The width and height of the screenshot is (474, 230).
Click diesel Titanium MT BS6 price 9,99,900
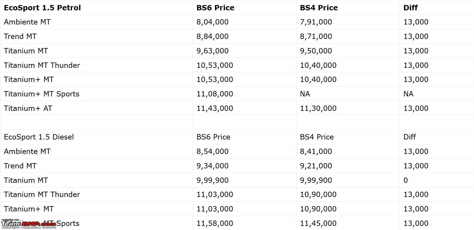212,180
